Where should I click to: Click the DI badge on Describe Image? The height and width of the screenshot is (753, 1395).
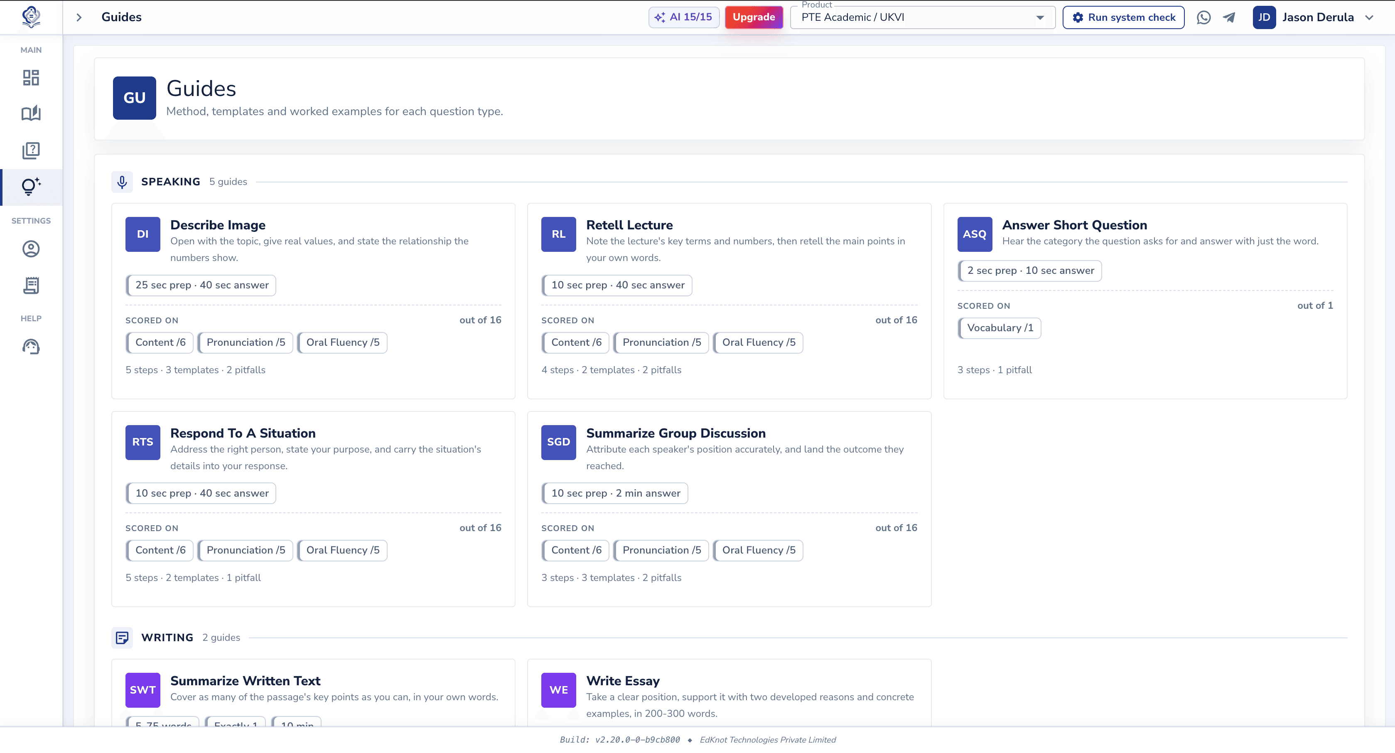coord(142,234)
